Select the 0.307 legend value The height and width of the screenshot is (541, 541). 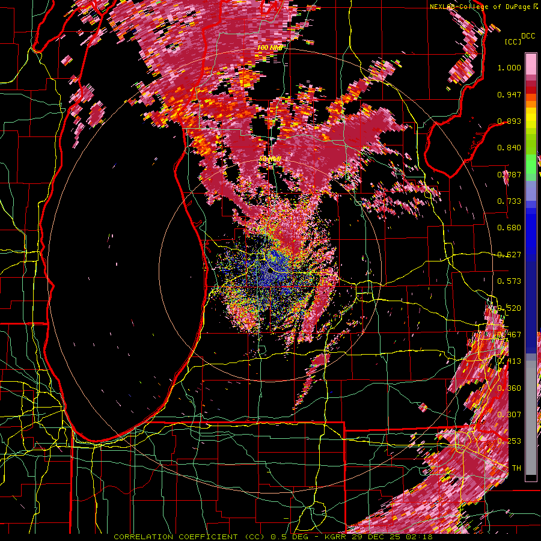point(509,415)
